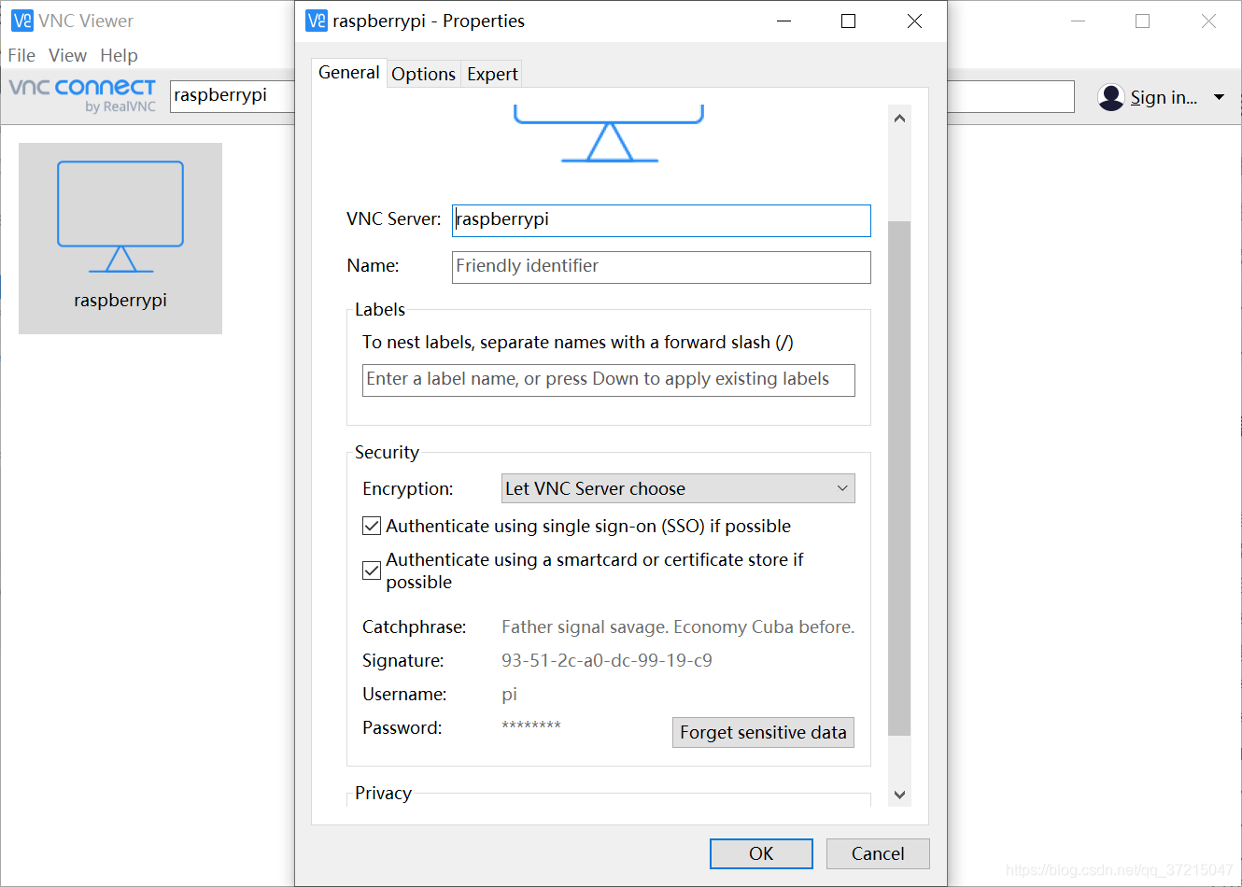Close the VNC Viewer main window
This screenshot has height=887, width=1242.
pyautogui.click(x=1208, y=21)
